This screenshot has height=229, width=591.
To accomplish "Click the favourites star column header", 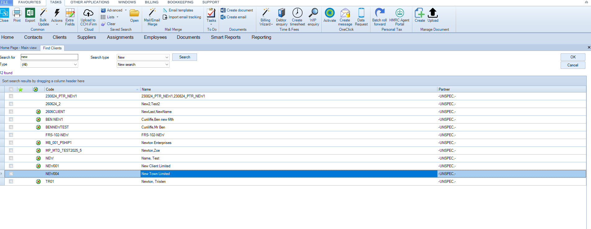I will 20,89.
